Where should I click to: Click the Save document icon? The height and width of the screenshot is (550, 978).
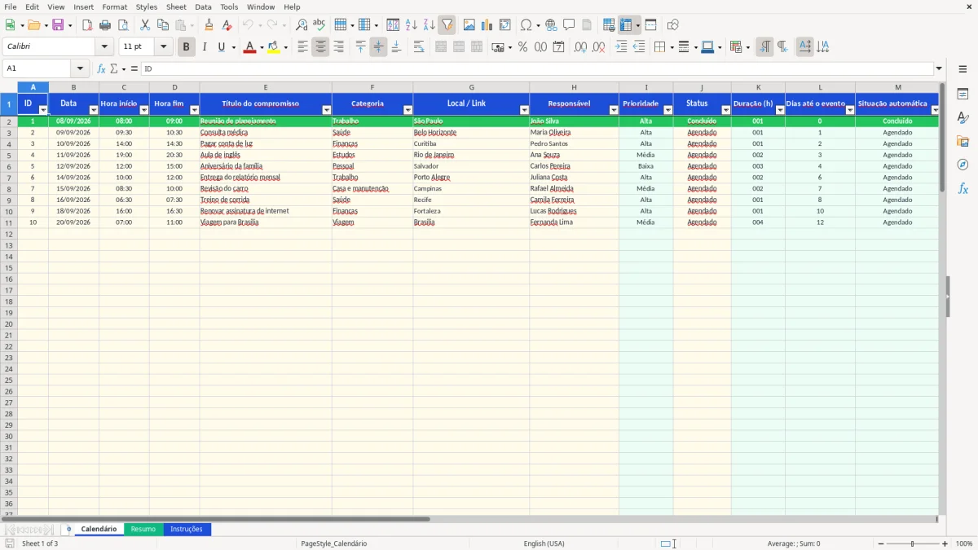[x=58, y=25]
